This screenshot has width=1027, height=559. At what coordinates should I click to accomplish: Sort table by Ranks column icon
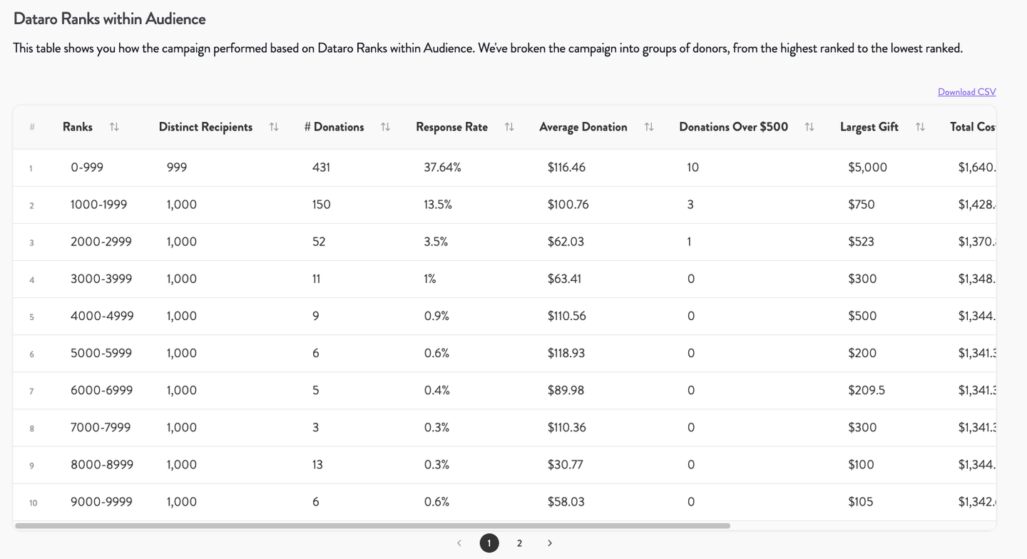(x=114, y=127)
